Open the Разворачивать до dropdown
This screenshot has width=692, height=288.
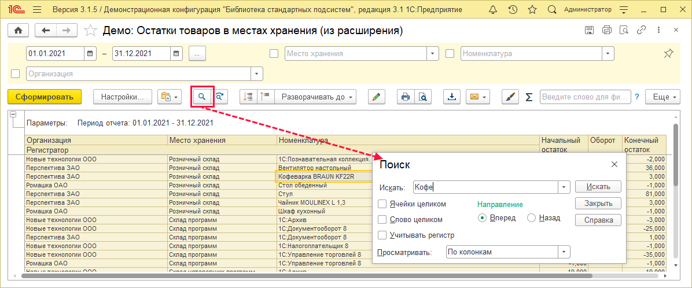point(315,97)
